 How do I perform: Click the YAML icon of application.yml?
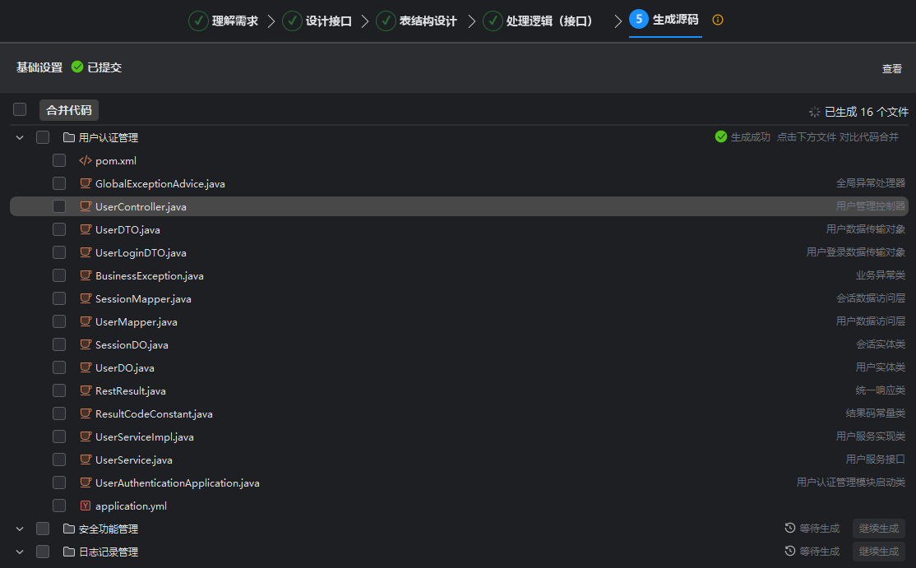(x=86, y=506)
